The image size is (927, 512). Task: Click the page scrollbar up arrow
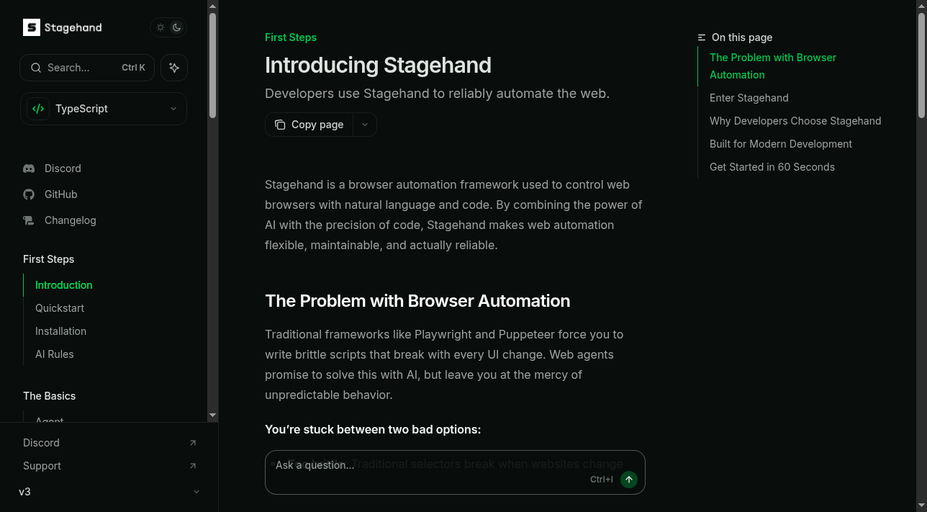922,6
